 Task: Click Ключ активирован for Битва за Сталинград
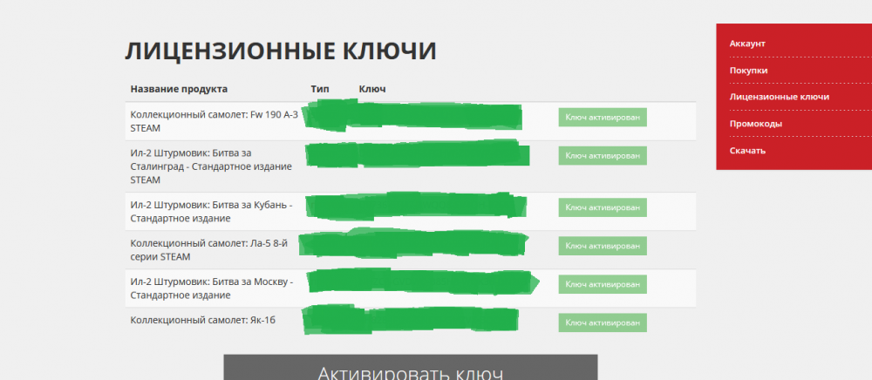click(x=603, y=155)
